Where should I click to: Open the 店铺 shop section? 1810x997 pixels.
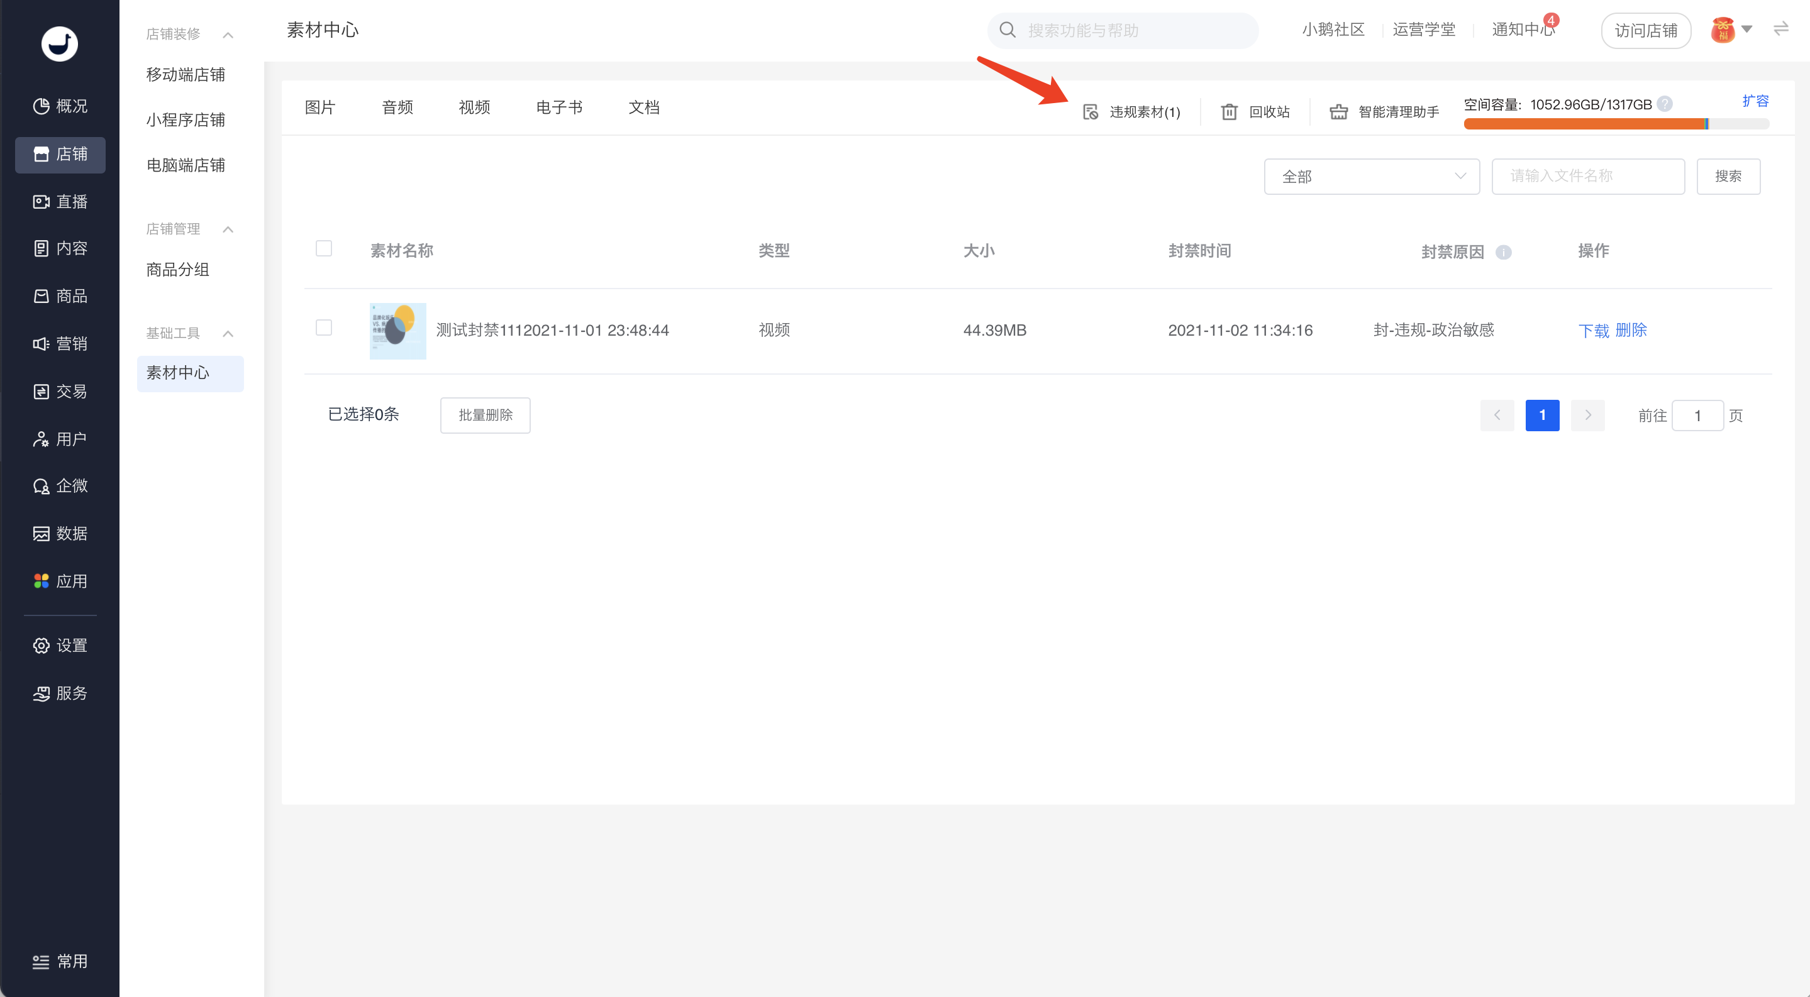[60, 155]
